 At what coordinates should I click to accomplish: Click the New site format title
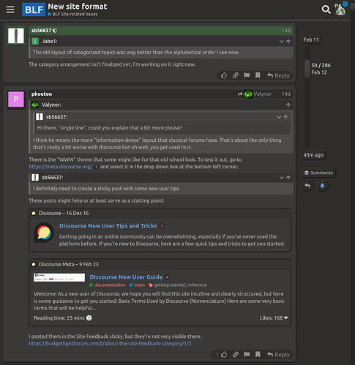78,7
